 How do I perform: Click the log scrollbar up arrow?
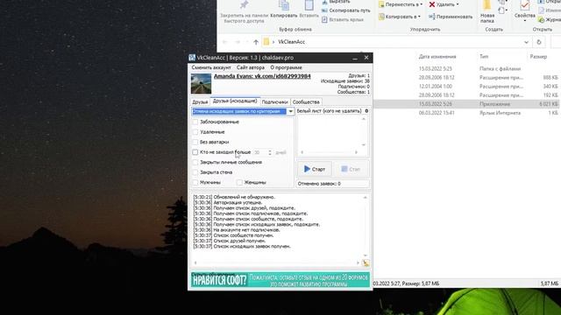365,198
